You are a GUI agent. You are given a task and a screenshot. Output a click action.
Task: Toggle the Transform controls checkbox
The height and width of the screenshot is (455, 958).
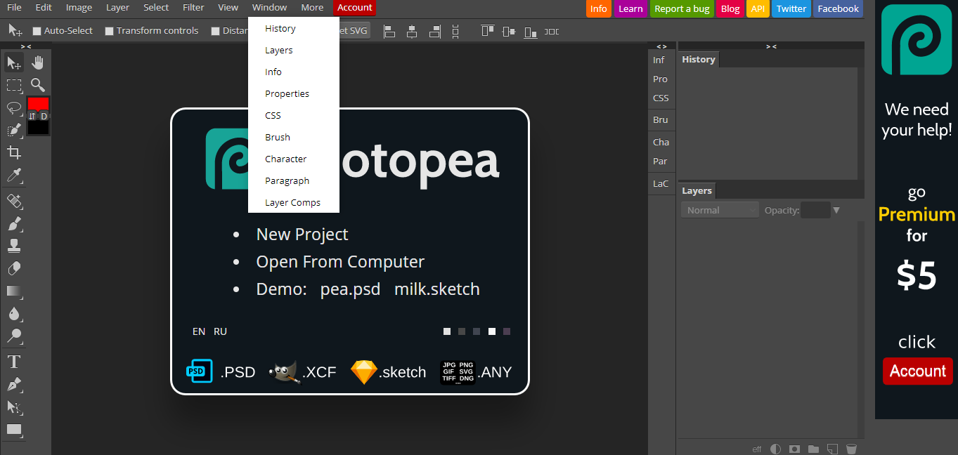[109, 31]
